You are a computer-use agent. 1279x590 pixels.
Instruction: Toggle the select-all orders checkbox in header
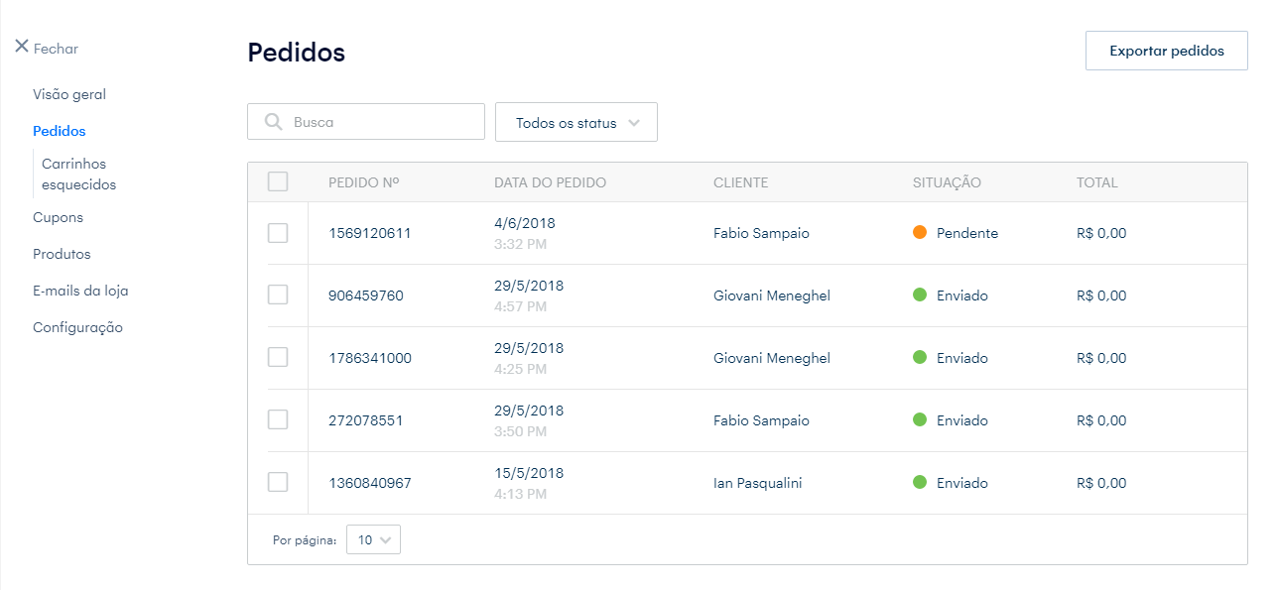[x=278, y=181]
